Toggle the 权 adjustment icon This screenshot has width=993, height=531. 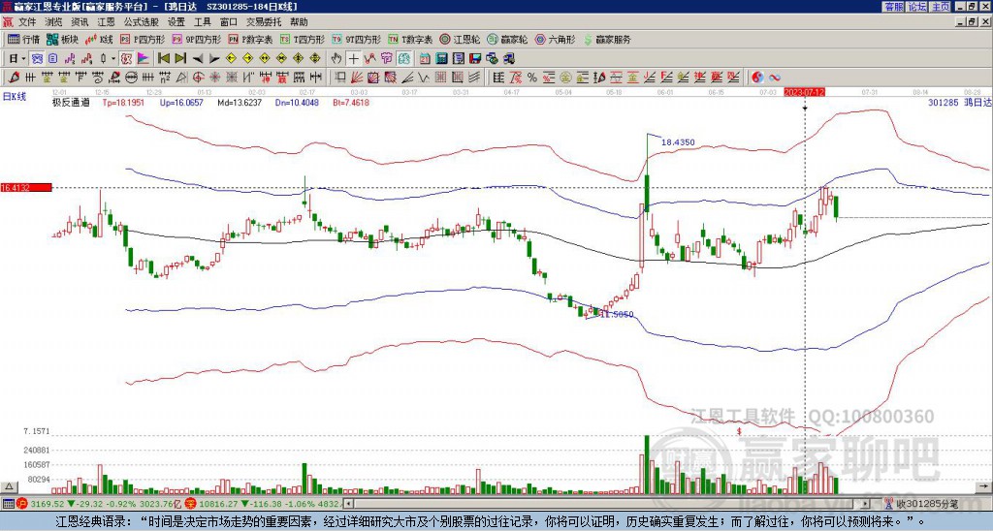pos(126,59)
